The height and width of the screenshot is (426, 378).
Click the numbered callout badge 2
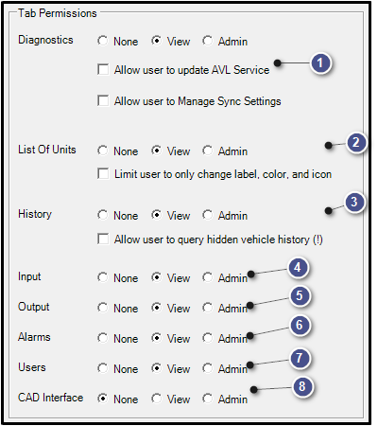pyautogui.click(x=356, y=142)
